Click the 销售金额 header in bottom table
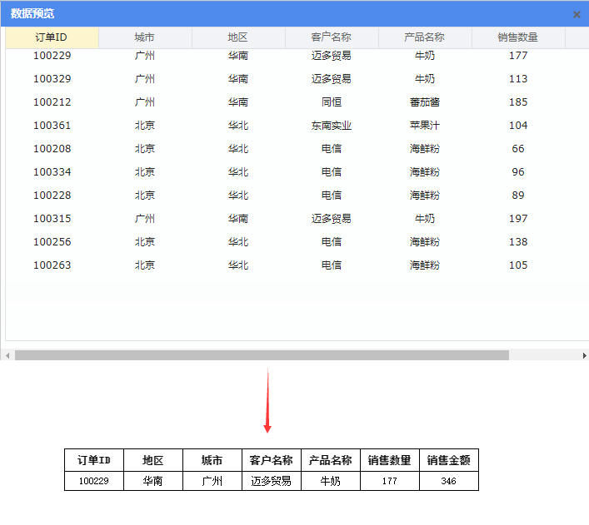Image resolution: width=589 pixels, height=525 pixels. 448,460
